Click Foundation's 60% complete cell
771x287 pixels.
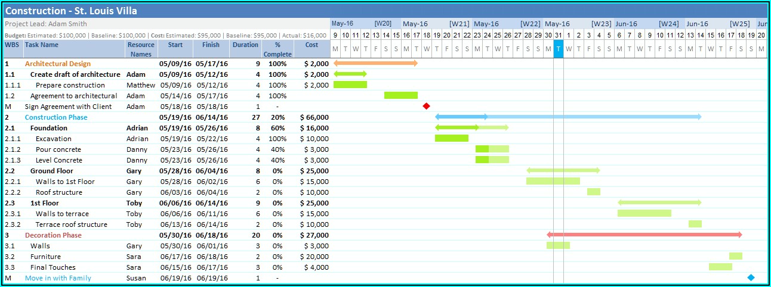277,128
